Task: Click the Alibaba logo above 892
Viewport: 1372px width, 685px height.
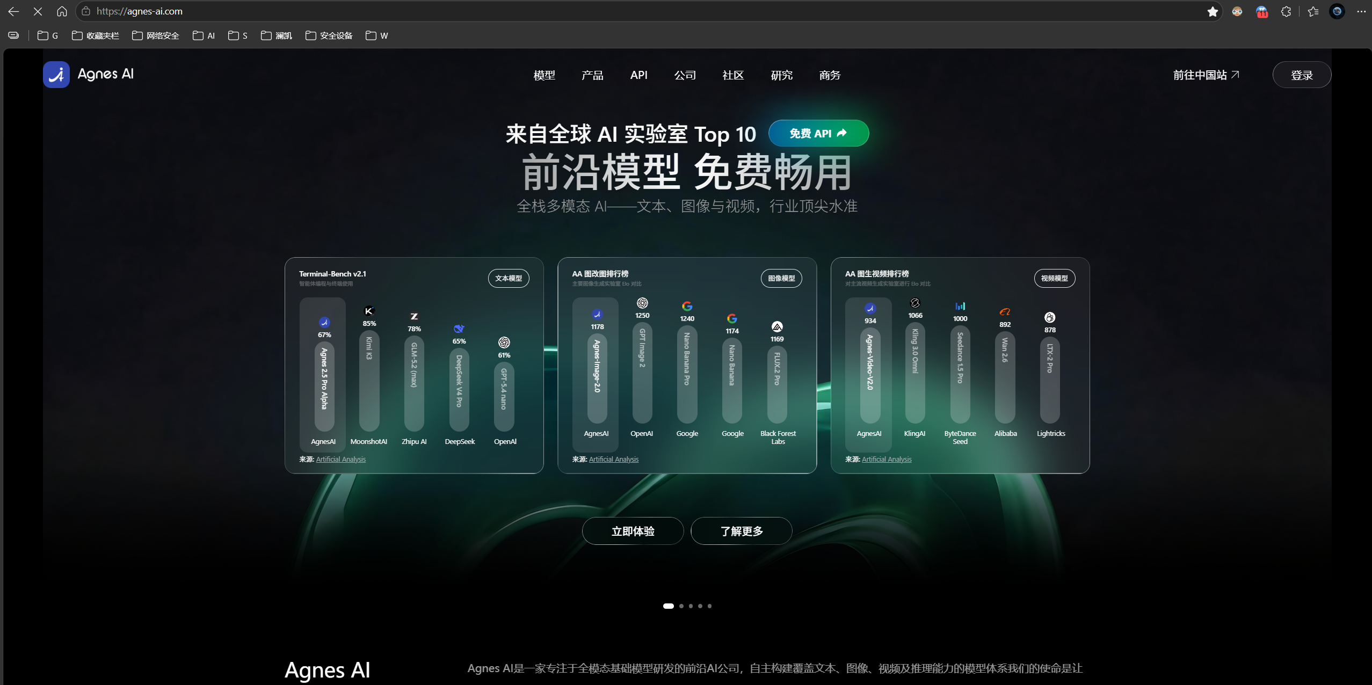Action: [1005, 312]
